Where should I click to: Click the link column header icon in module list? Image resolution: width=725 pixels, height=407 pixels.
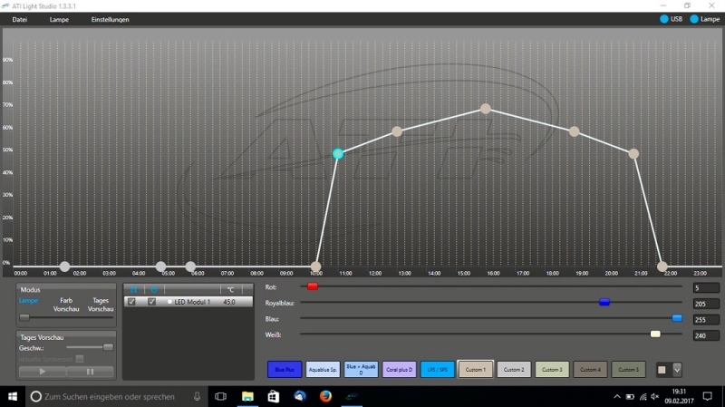click(132, 289)
